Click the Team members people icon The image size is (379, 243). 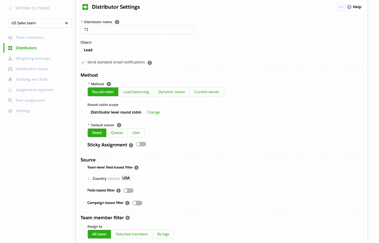coord(10,38)
